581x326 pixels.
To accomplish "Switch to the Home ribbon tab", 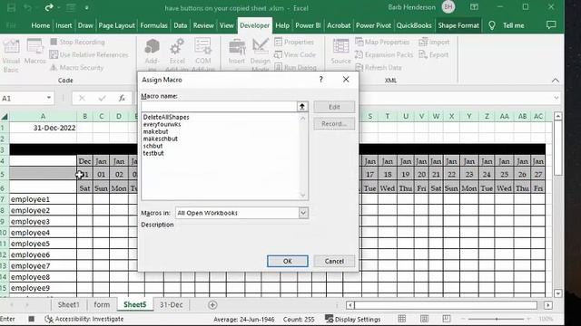I will 40,25.
